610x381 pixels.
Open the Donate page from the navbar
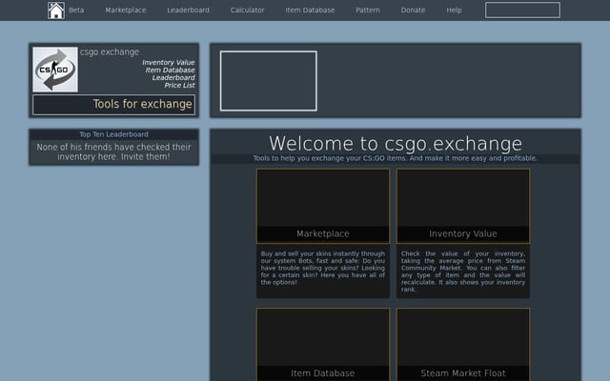(x=413, y=10)
